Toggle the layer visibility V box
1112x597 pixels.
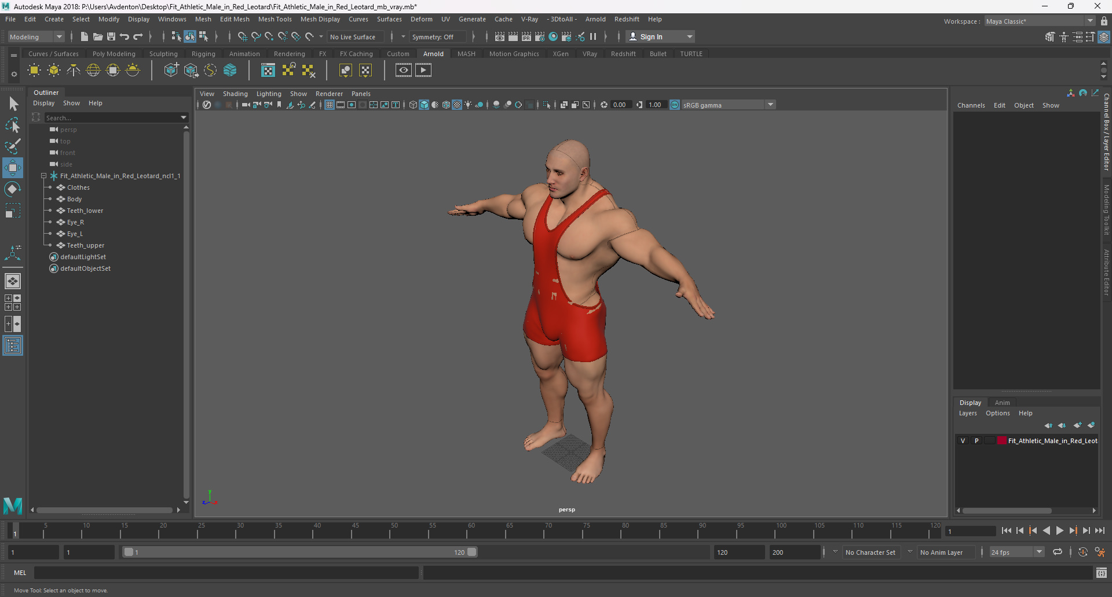click(x=963, y=441)
